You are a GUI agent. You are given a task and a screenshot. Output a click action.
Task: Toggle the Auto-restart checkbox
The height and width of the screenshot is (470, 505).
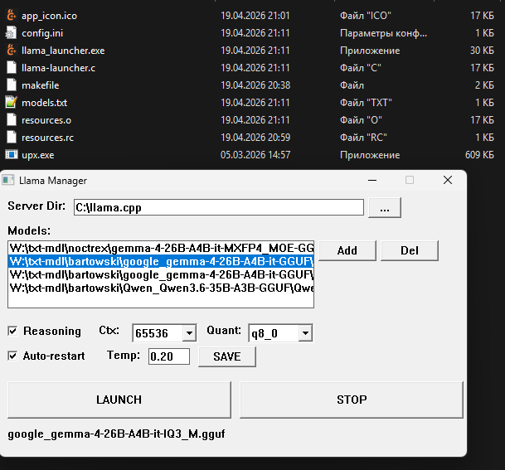coord(12,356)
